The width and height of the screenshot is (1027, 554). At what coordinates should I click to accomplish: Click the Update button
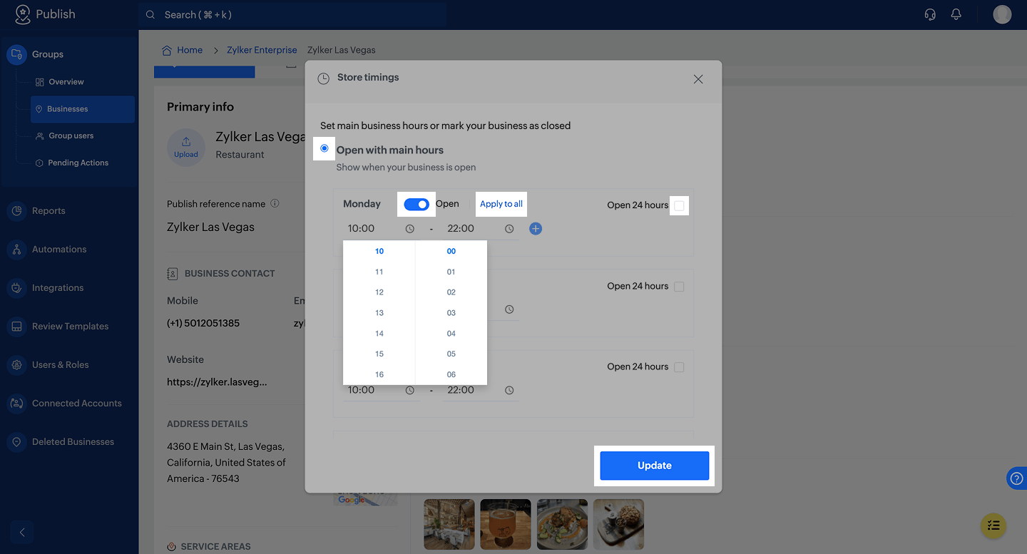(655, 466)
